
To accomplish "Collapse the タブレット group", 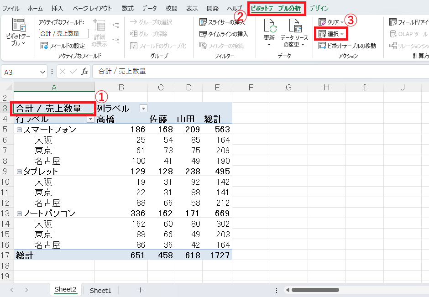I will pyautogui.click(x=19, y=172).
